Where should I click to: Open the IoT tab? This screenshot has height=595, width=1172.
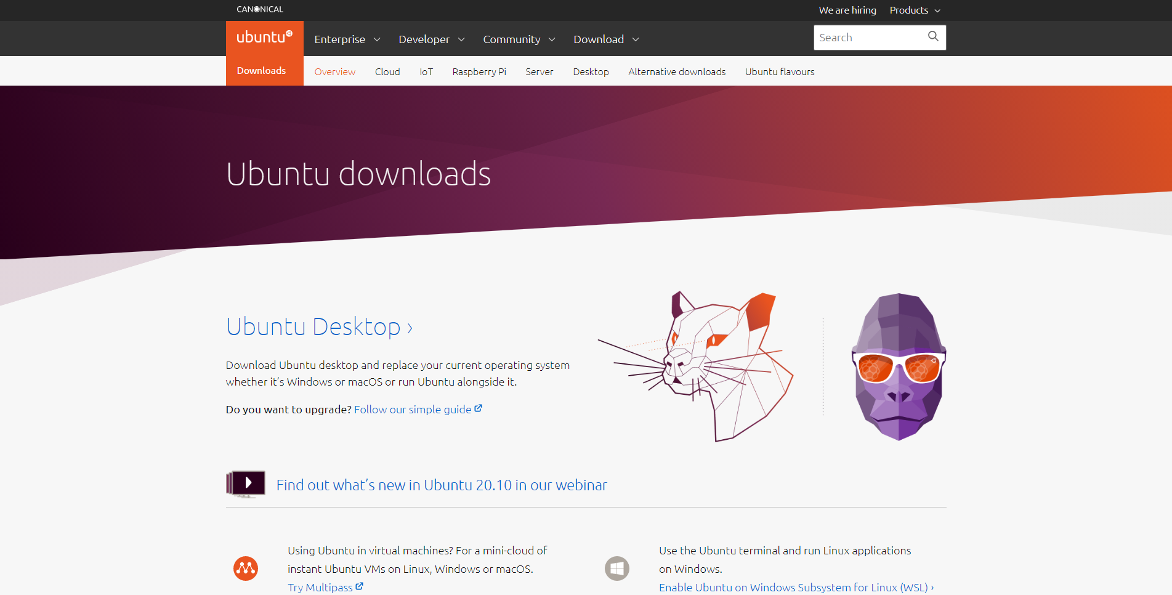tap(426, 71)
